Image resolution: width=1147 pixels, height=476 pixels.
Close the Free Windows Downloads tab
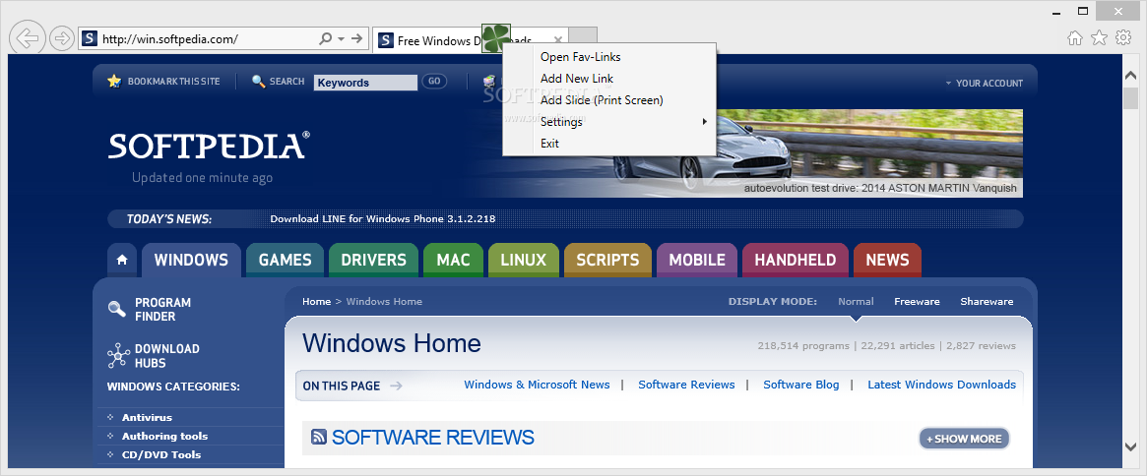[x=558, y=40]
